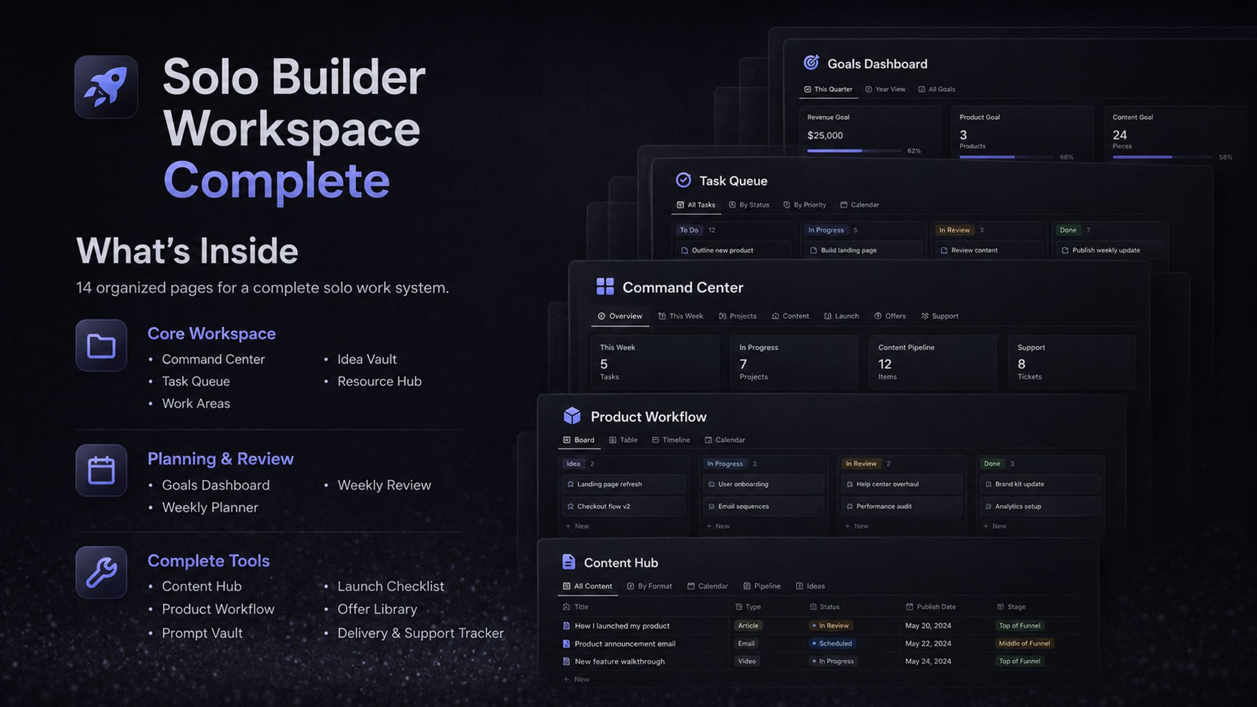Open the All Goals tab
1257x707 pixels.
click(x=937, y=89)
